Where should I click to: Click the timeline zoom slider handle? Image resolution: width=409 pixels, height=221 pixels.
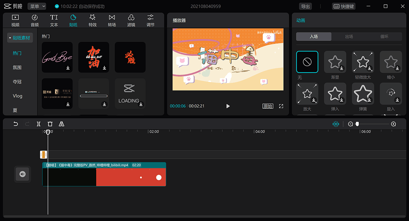click(357, 124)
